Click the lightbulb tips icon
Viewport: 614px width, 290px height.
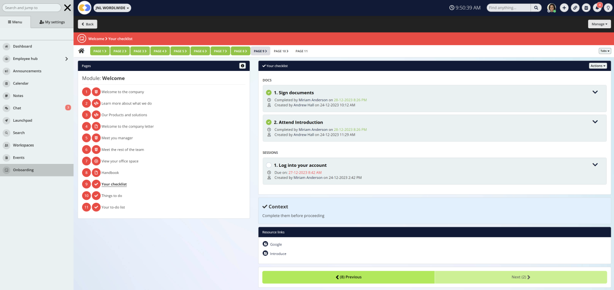click(608, 8)
